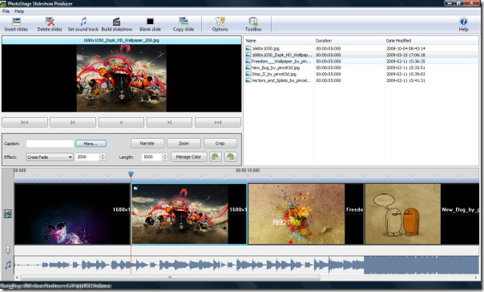The image size is (484, 292).
Task: Play the slideshow preview with > button
Action: pyautogui.click(x=121, y=123)
